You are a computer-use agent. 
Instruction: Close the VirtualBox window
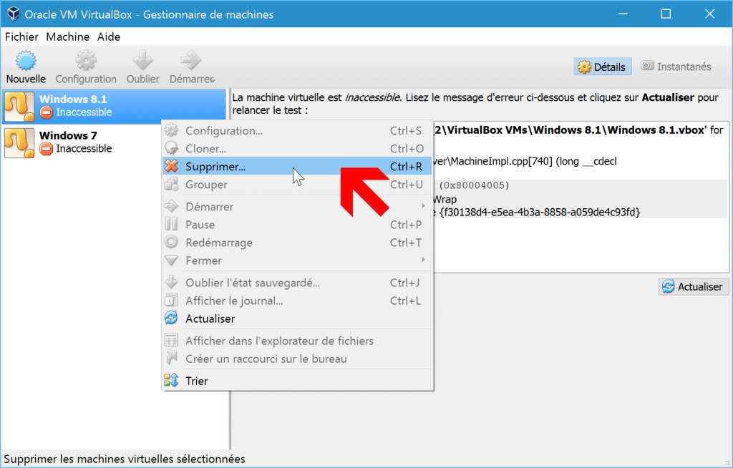709,14
